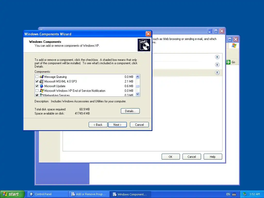Open the Start menu
264x198 pixels.
[12, 194]
